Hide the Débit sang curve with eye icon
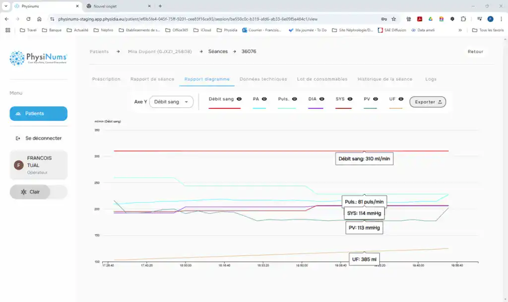 [239, 99]
